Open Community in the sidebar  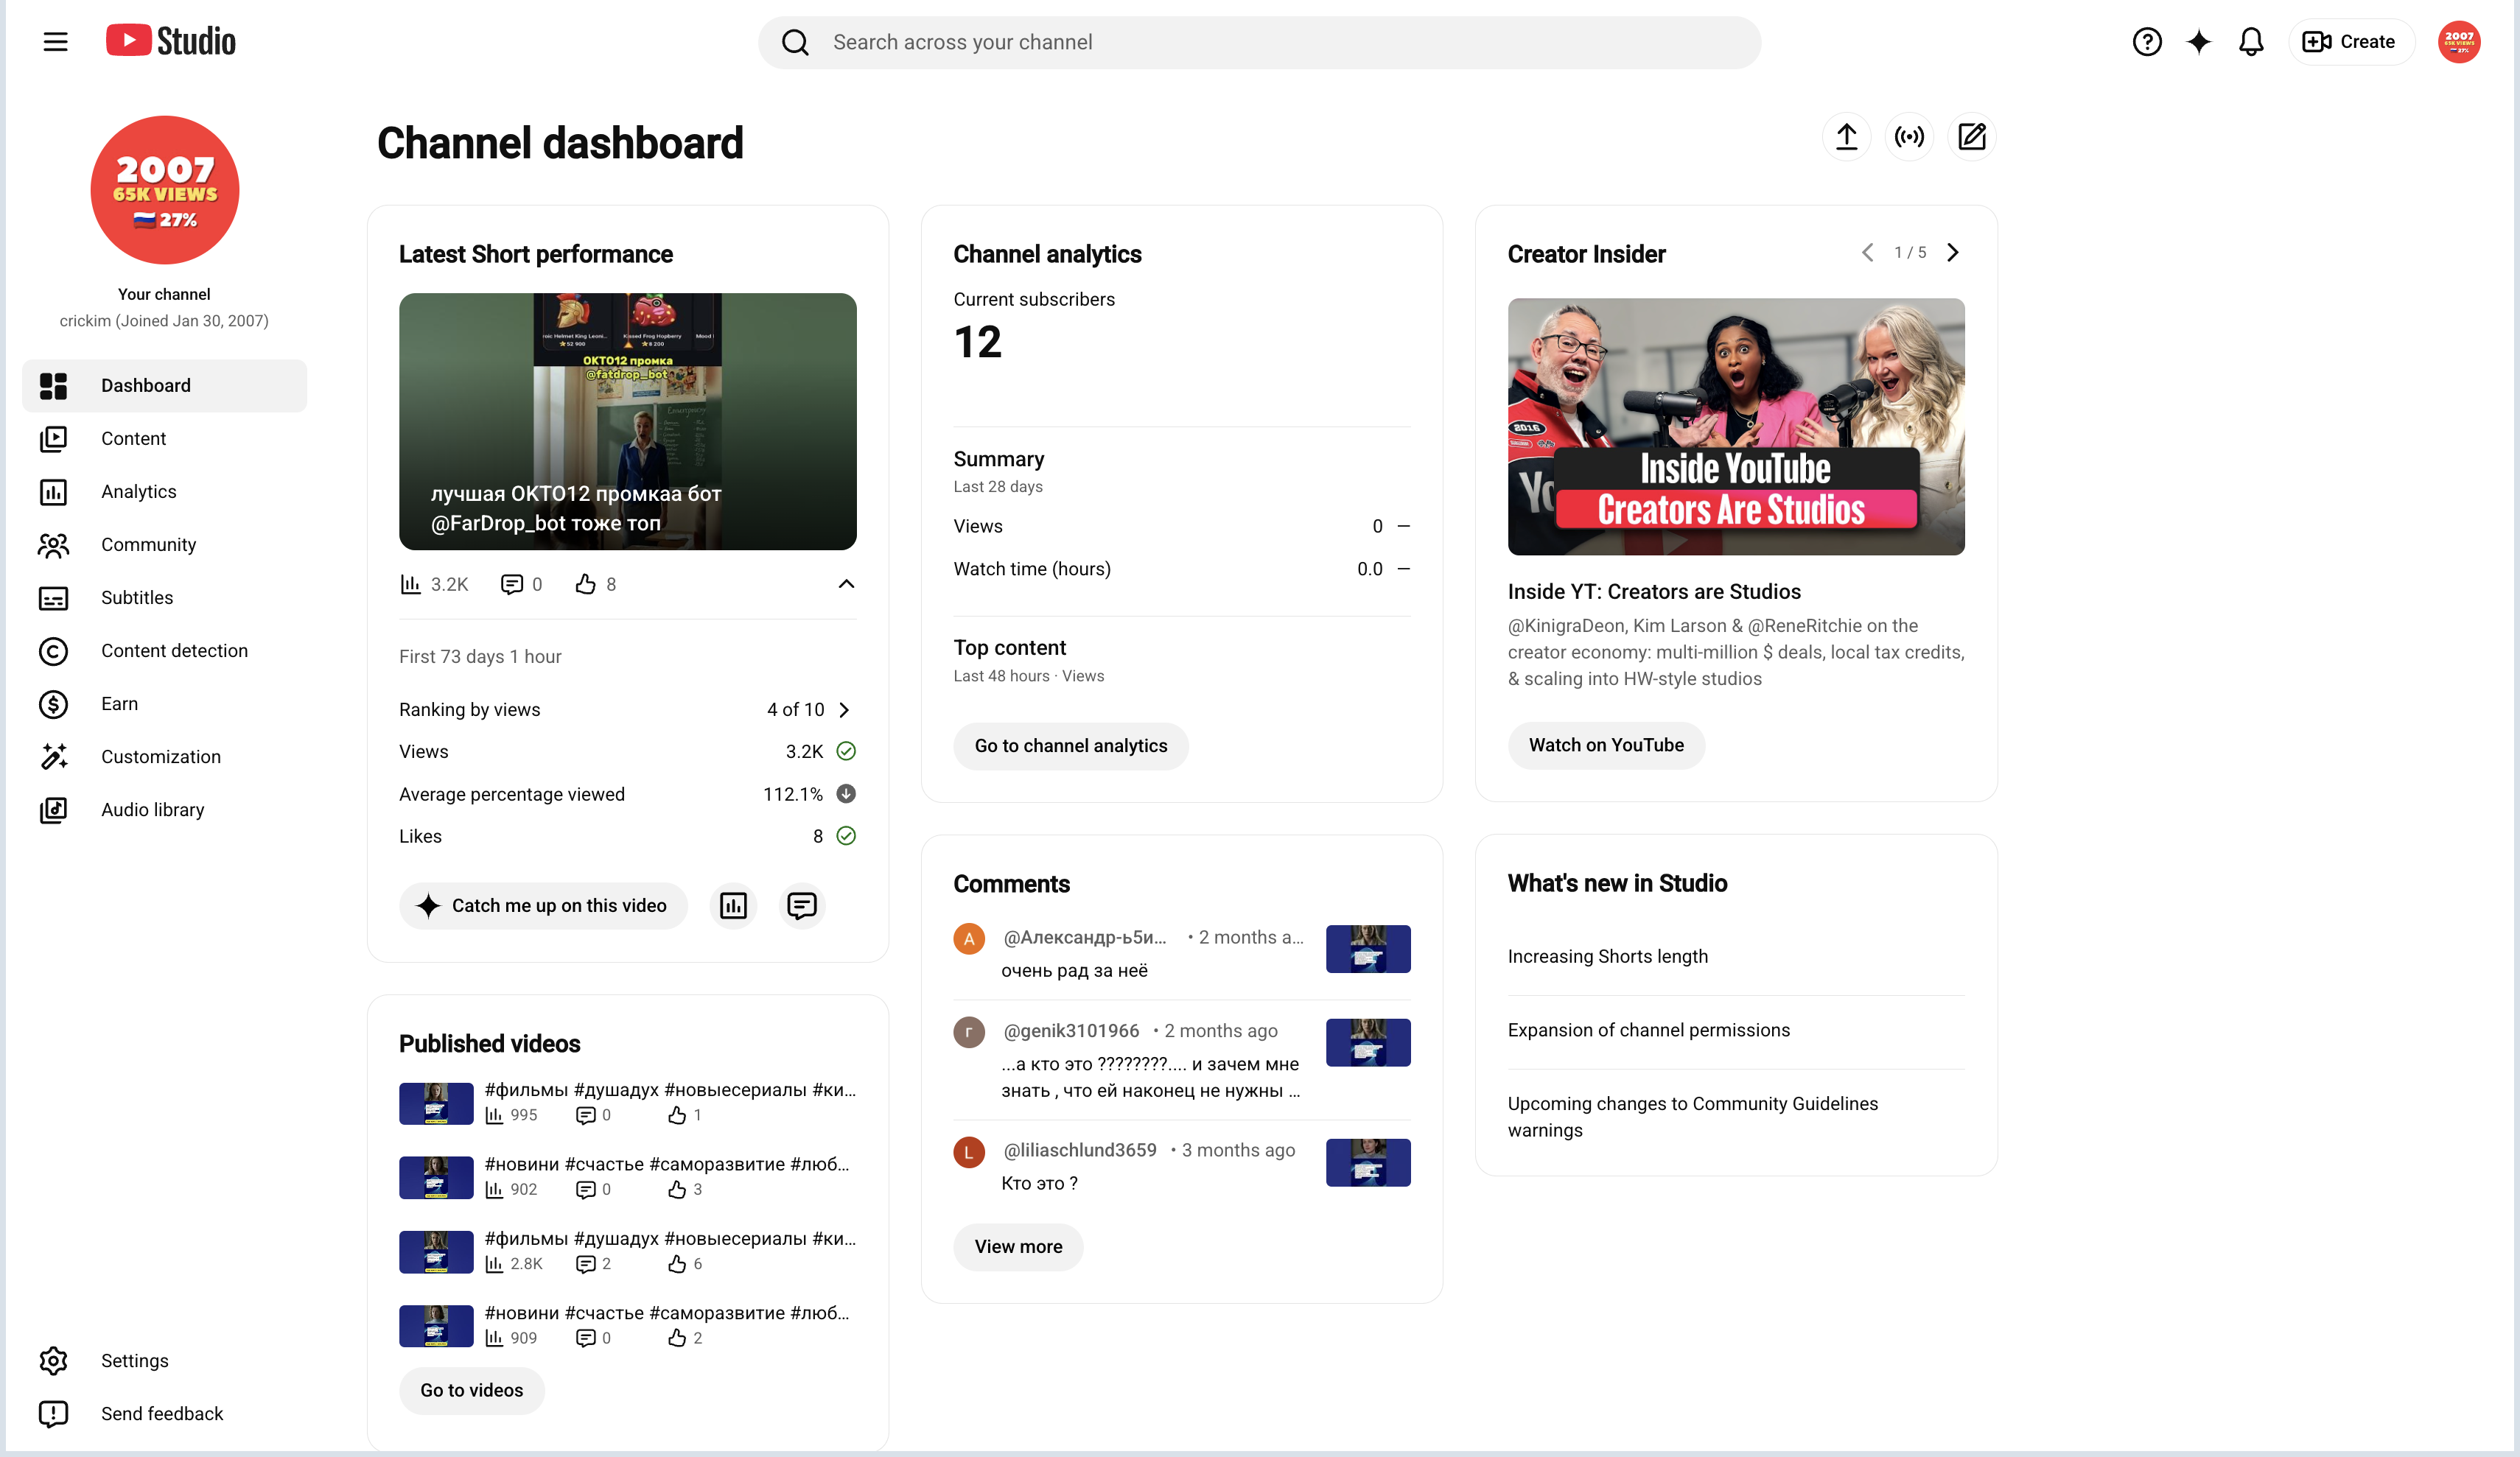pyautogui.click(x=165, y=545)
